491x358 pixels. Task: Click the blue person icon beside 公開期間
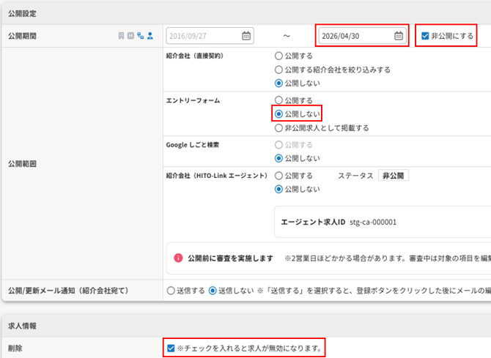150,36
